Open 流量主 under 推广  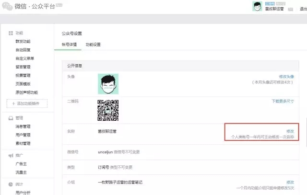(21, 172)
